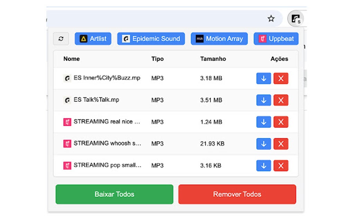This screenshot has width=353, height=221.
Task: Click the Uppbeat icon beside STREAMING real nice
Action: point(67,122)
